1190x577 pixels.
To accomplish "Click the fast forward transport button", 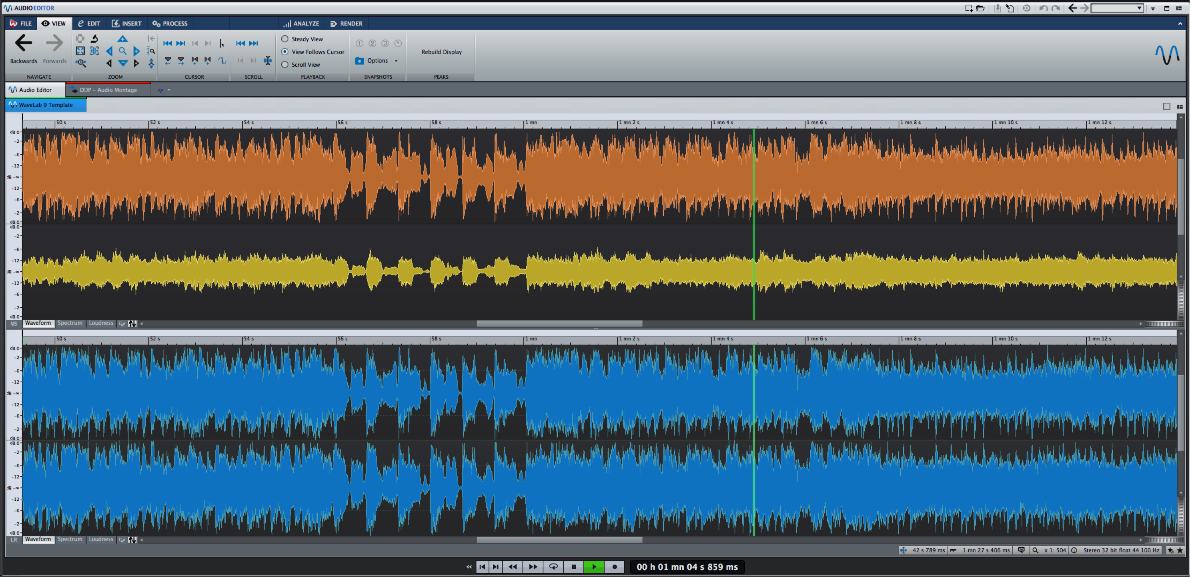I will 533,567.
